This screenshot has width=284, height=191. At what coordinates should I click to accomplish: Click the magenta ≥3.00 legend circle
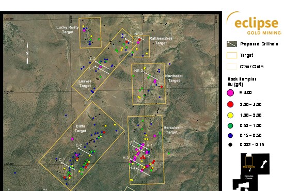[230, 93]
